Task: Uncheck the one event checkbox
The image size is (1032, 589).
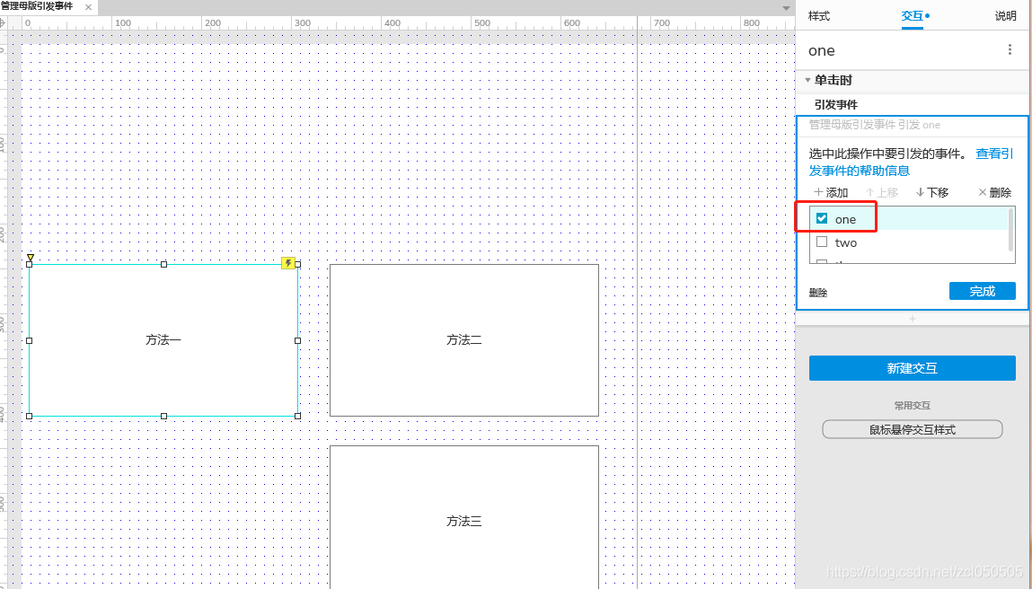Action: pos(822,218)
